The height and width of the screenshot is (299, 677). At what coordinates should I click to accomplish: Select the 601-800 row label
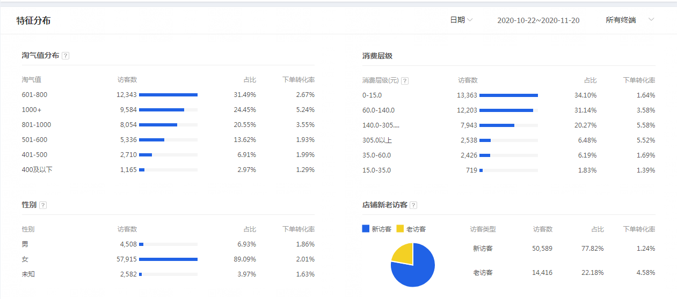click(x=34, y=95)
